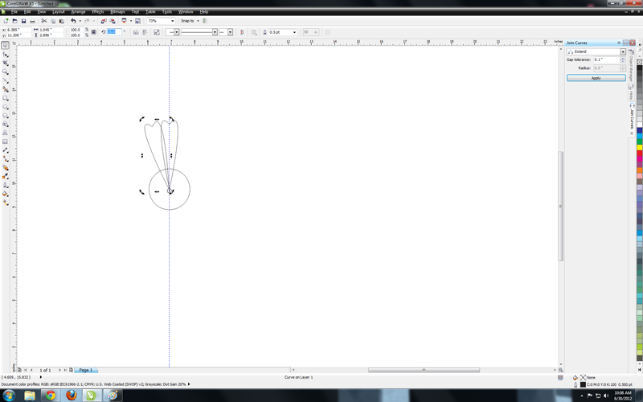Mirror the object horizontally
The width and height of the screenshot is (643, 402).
tap(136, 32)
